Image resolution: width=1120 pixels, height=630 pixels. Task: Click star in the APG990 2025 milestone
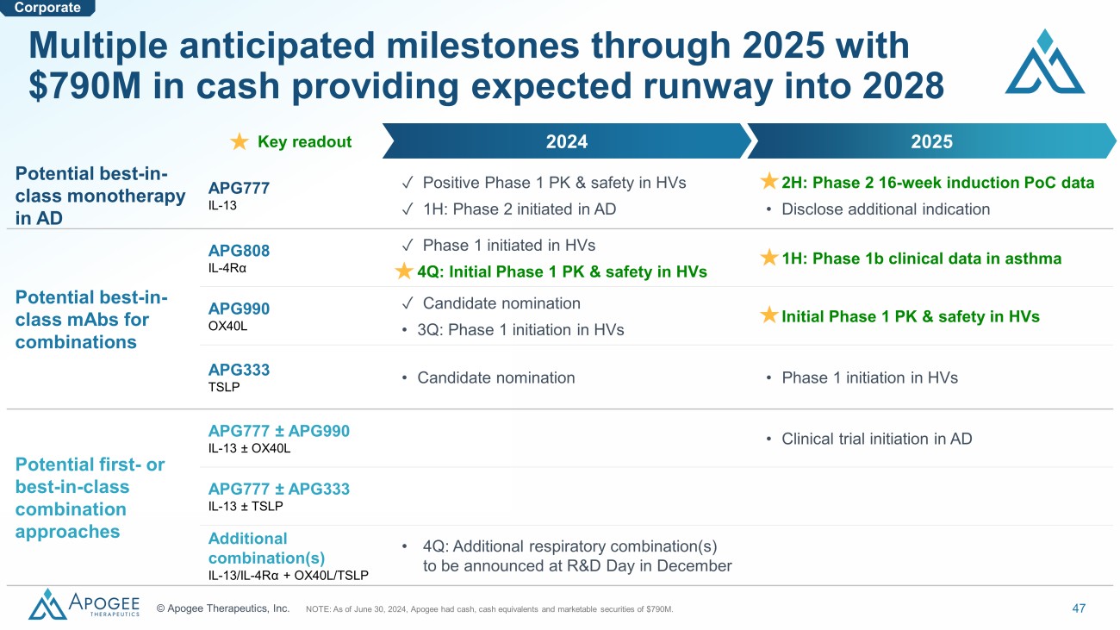[769, 316]
